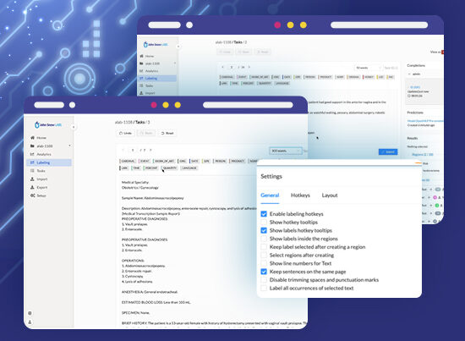Uncheck Enable labeling hotkeys

click(264, 214)
